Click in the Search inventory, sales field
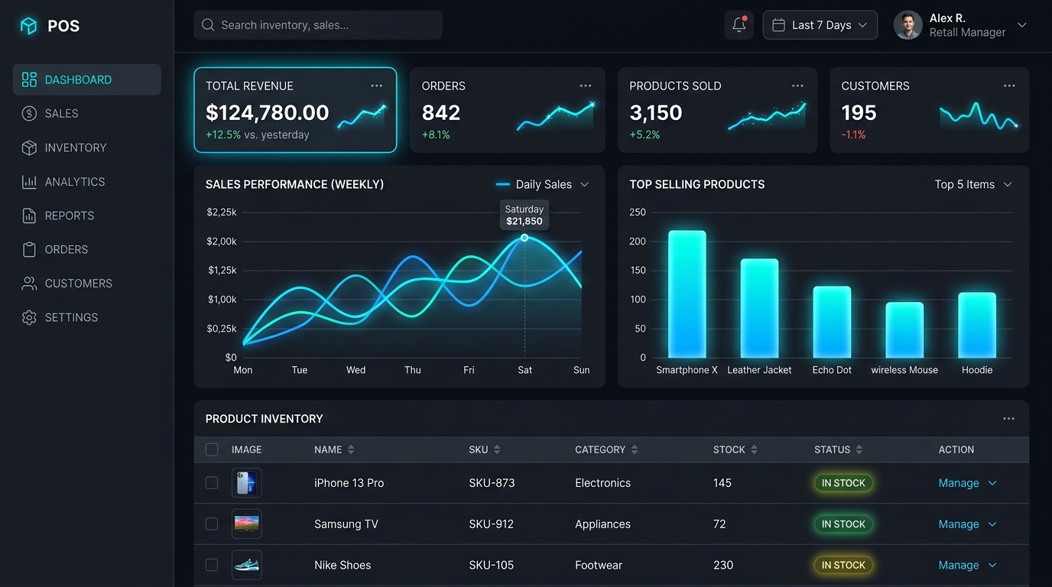 pyautogui.click(x=317, y=25)
